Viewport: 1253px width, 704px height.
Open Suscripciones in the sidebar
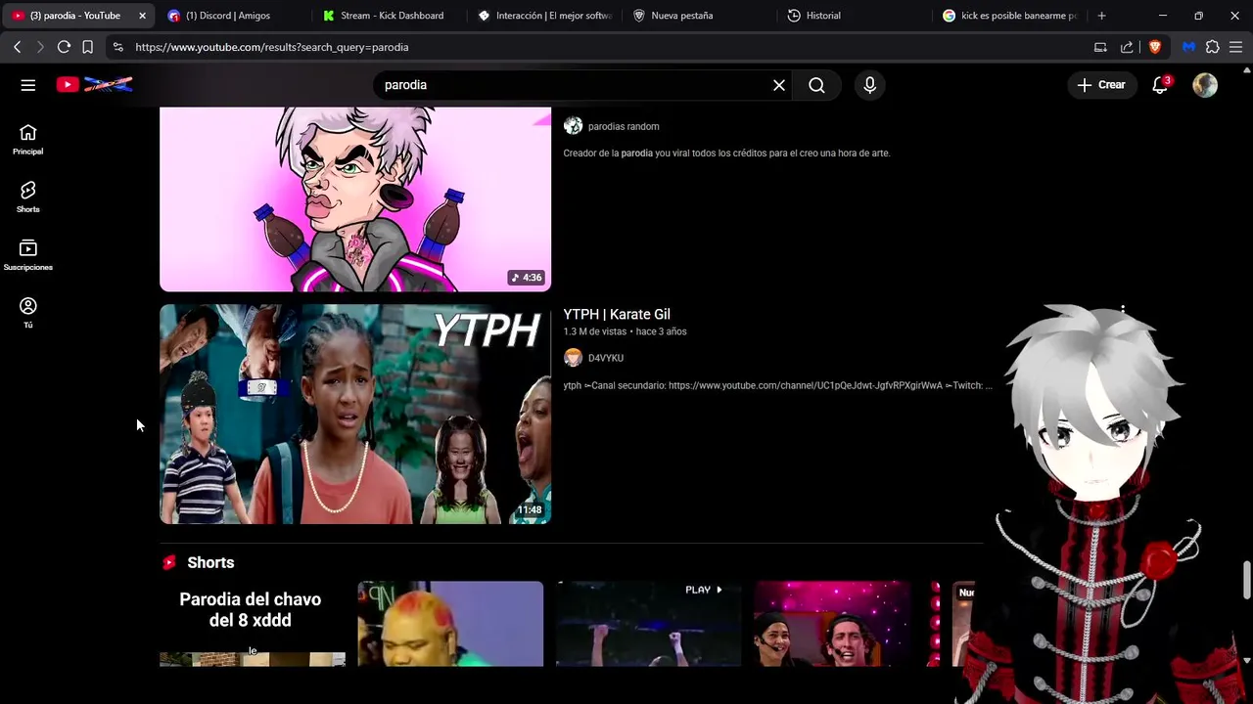coord(28,255)
